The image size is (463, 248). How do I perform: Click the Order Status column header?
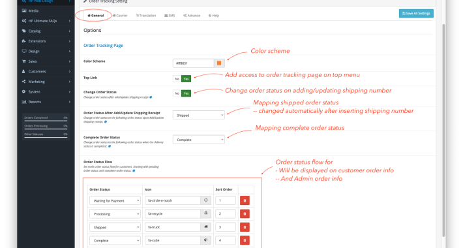100,189
